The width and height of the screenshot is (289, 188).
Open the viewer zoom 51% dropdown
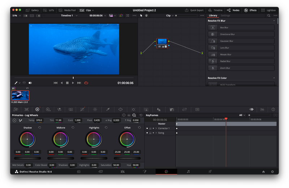tap(16, 15)
